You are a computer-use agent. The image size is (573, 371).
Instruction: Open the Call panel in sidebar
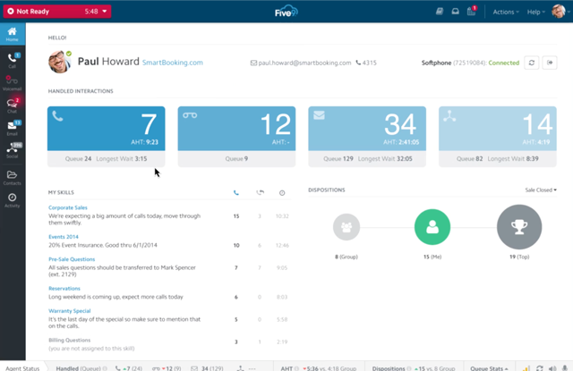click(13, 60)
